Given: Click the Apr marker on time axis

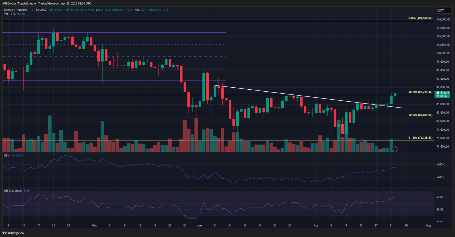Looking at the screenshot, I should [x=316, y=225].
